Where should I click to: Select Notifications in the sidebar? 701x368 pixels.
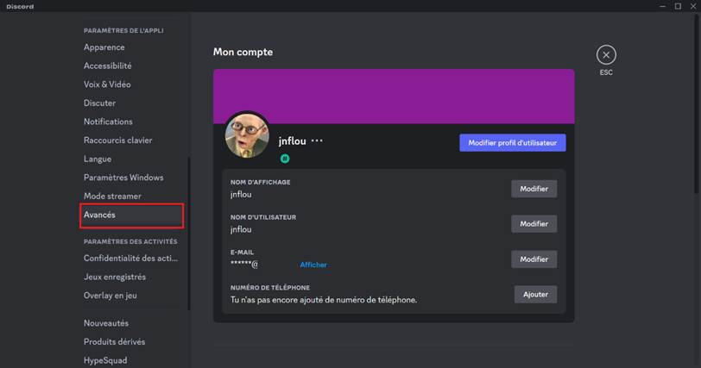pyautogui.click(x=108, y=122)
